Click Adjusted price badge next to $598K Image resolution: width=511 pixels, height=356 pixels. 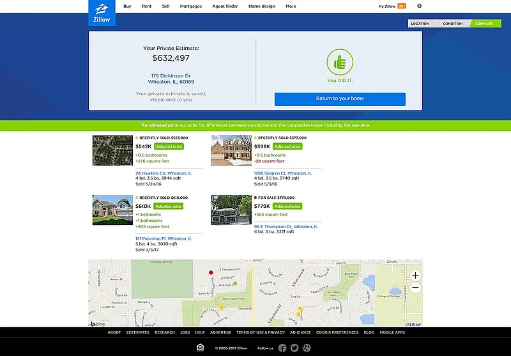click(287, 146)
